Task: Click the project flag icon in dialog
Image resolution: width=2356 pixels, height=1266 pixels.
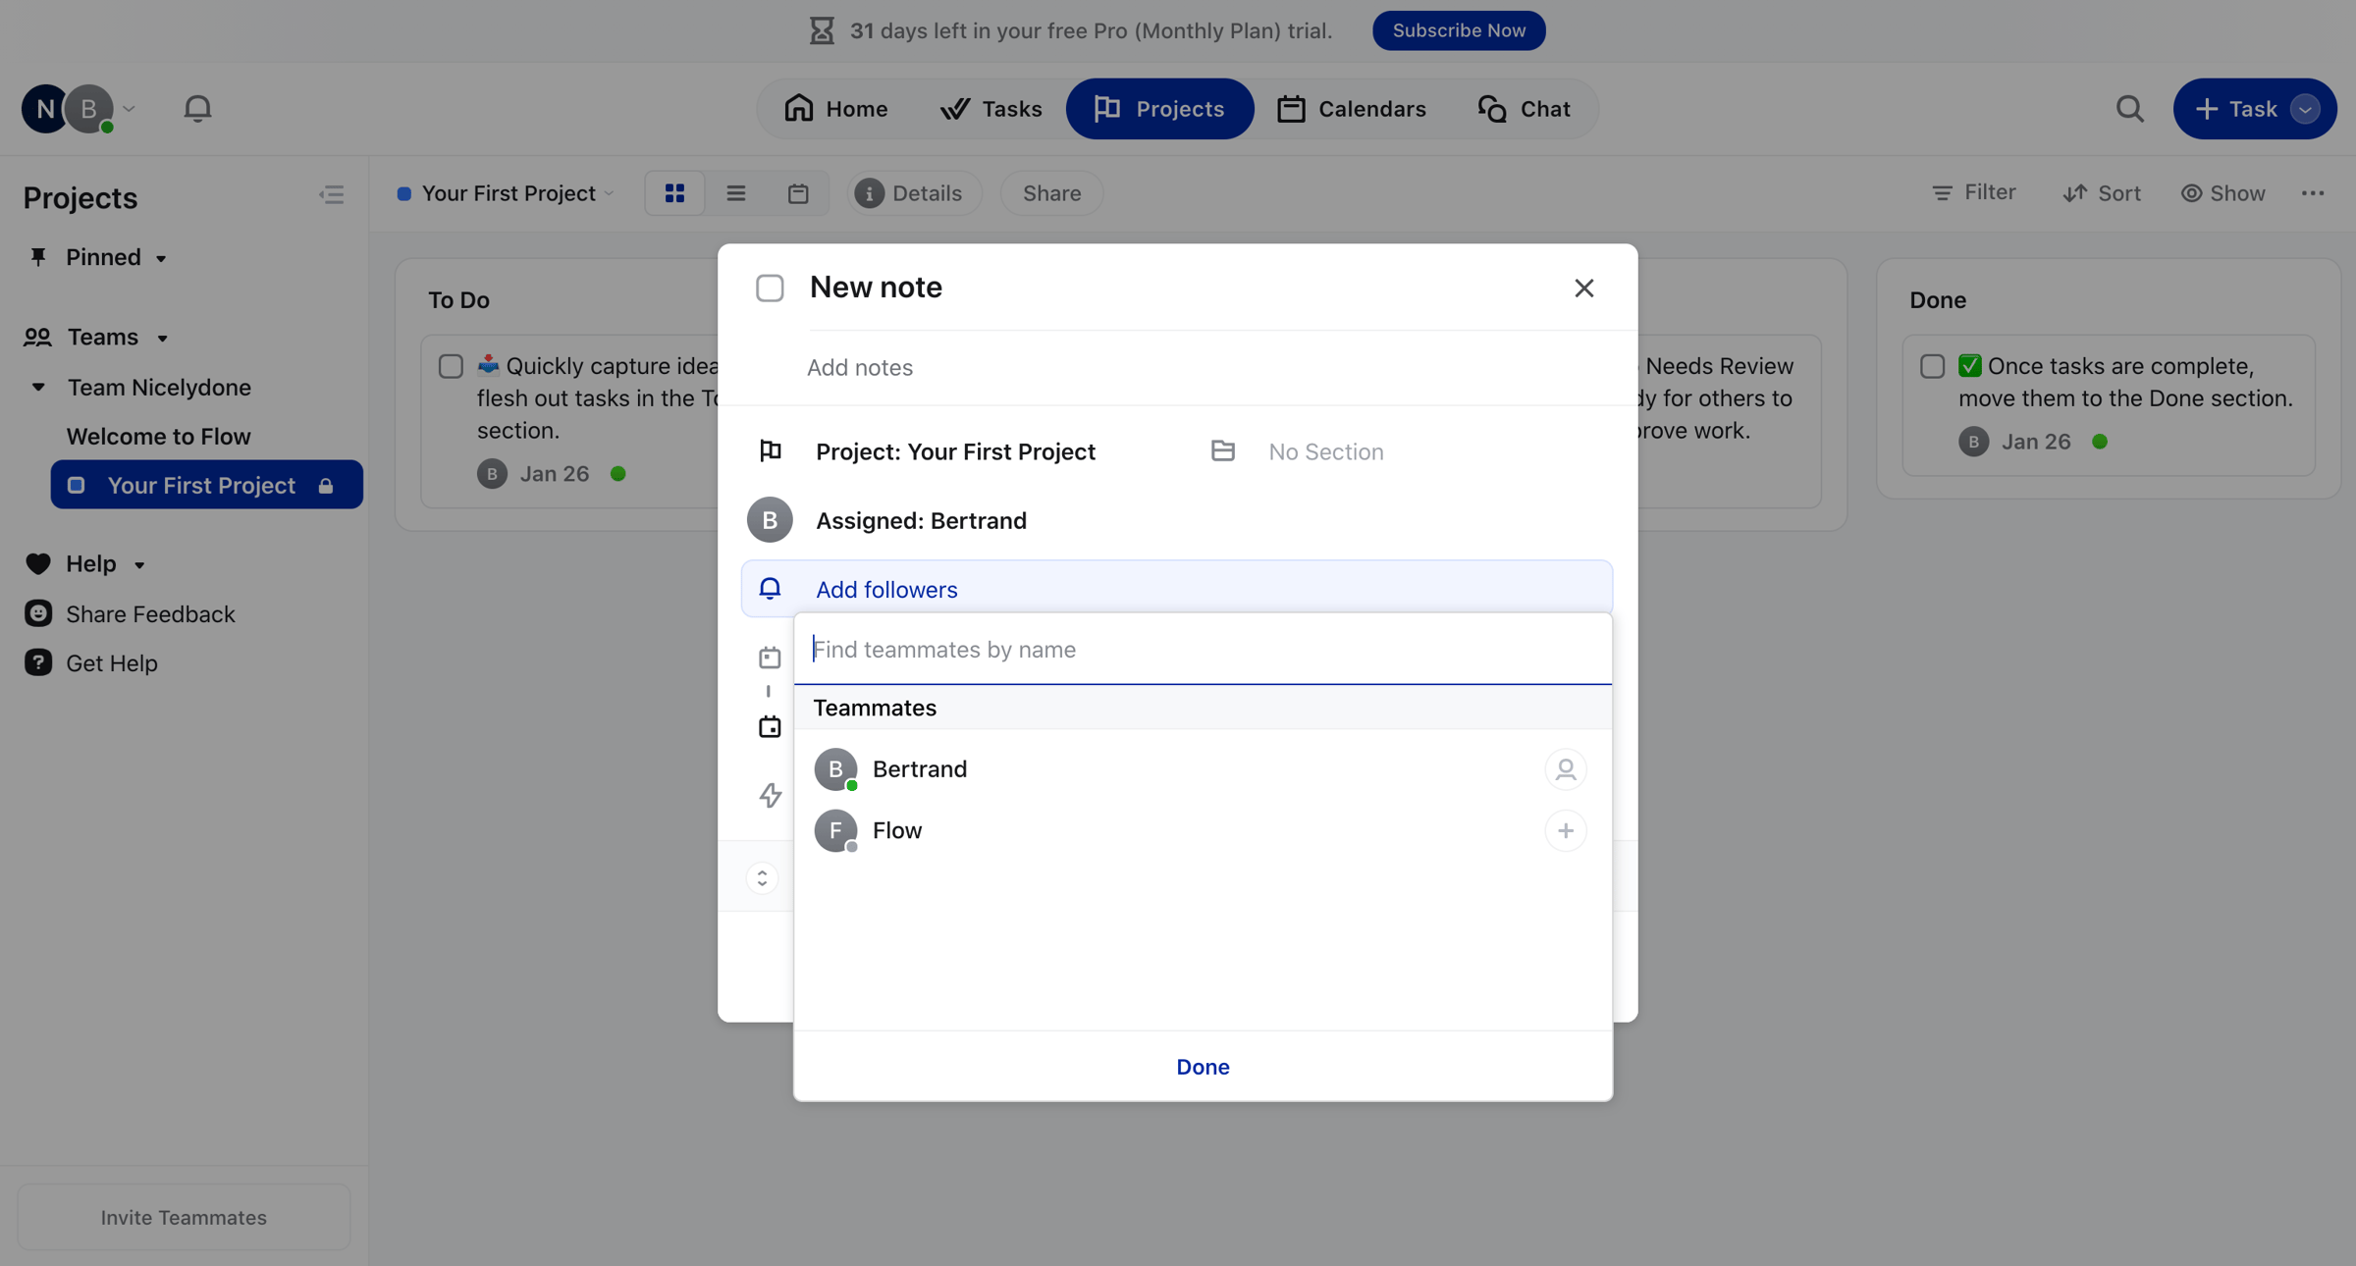Action: click(x=771, y=451)
